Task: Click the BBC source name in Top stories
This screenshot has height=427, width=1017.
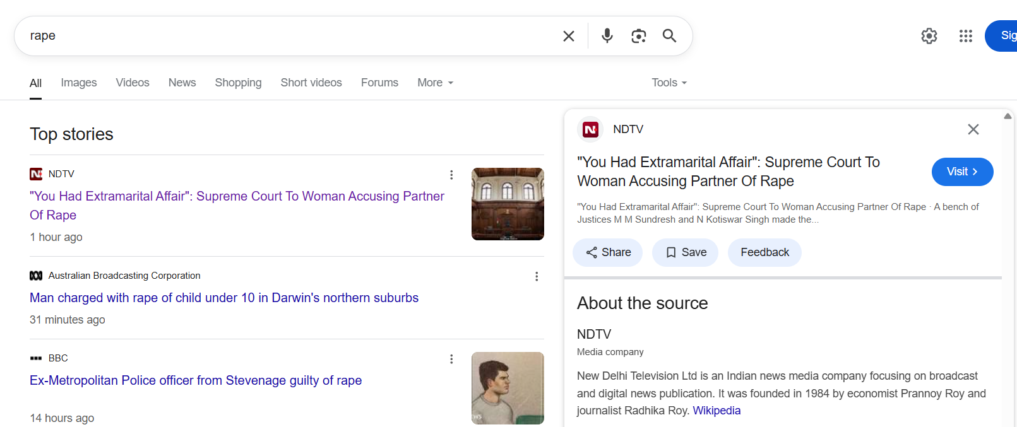Action: click(58, 358)
